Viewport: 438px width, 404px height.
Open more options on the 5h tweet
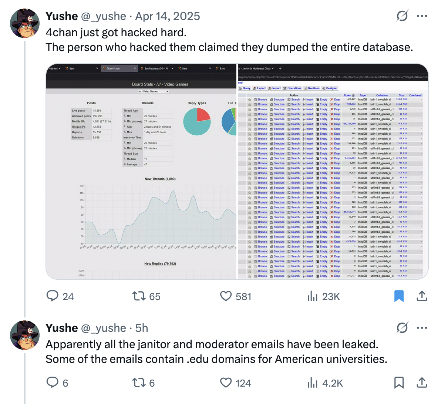tap(422, 328)
